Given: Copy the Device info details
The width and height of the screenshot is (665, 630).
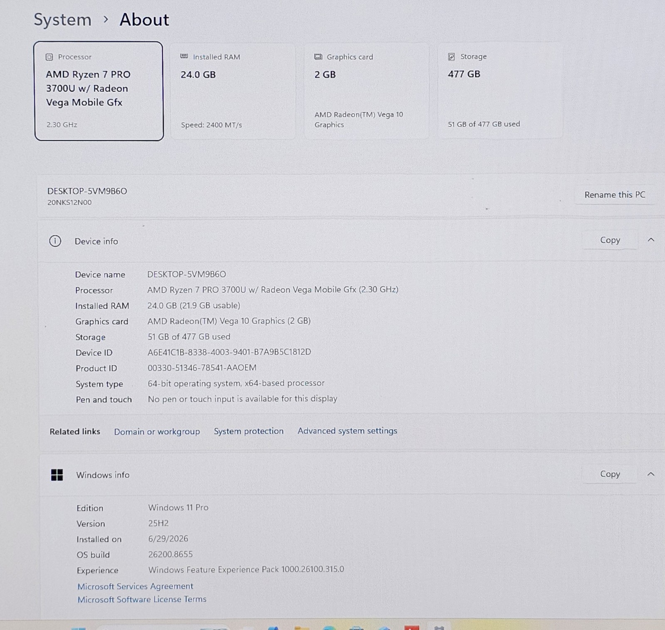Looking at the screenshot, I should (610, 240).
